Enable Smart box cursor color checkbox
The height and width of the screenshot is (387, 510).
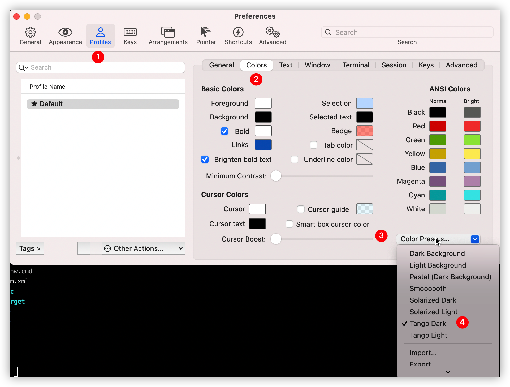pyautogui.click(x=289, y=224)
